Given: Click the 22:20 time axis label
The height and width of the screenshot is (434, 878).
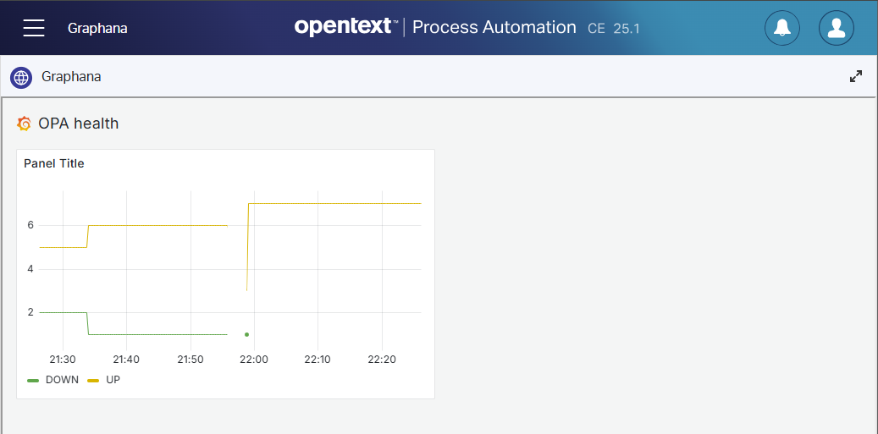Looking at the screenshot, I should [382, 360].
